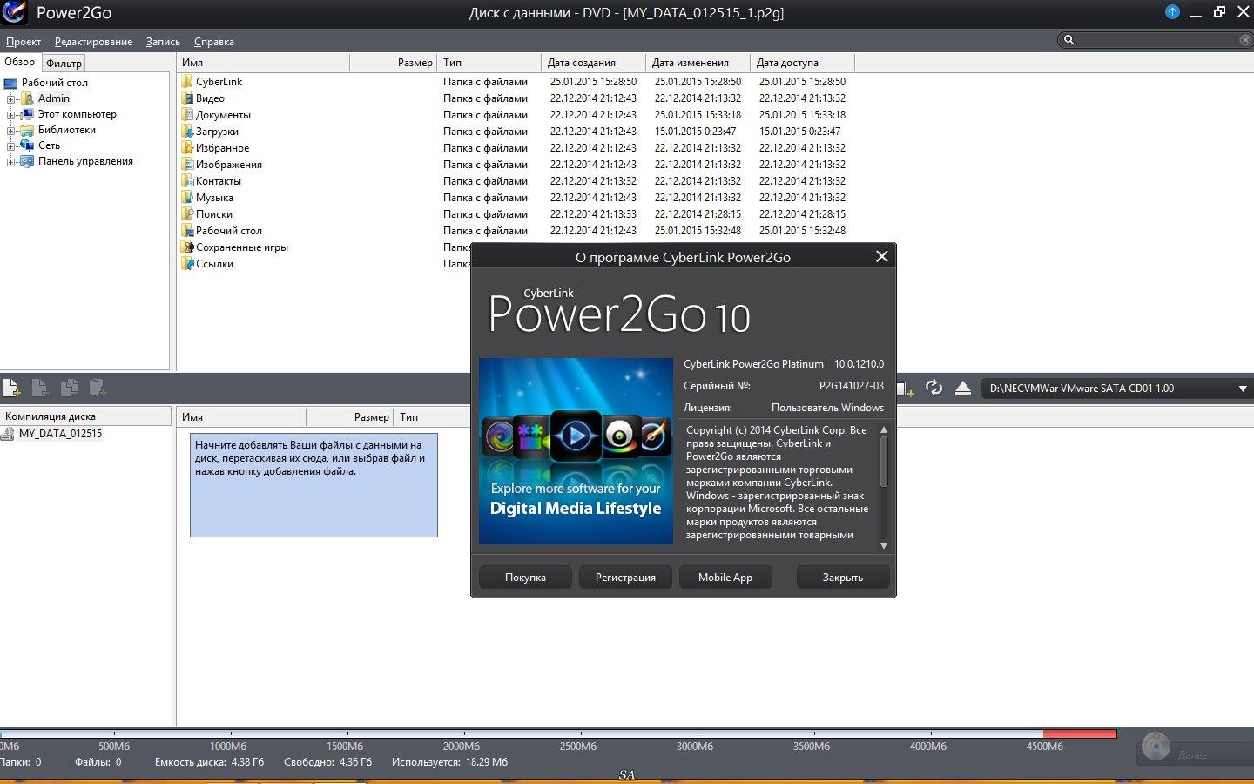Screen dimensions: 1254x784
Task: Click the Избранное folder icon
Action: [x=186, y=147]
